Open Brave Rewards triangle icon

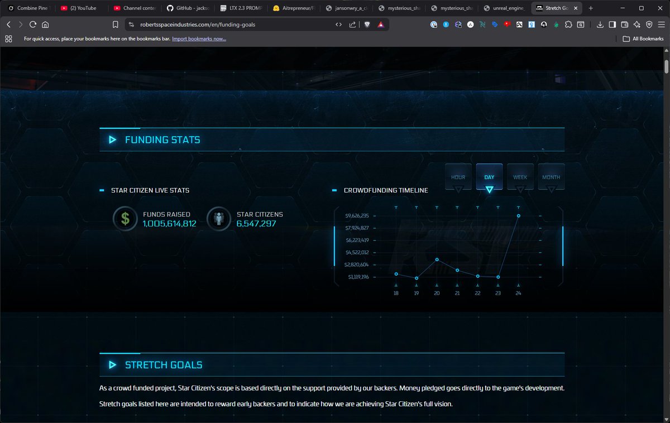[380, 25]
